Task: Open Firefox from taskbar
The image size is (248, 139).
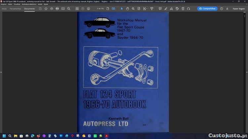Action: 38,136
